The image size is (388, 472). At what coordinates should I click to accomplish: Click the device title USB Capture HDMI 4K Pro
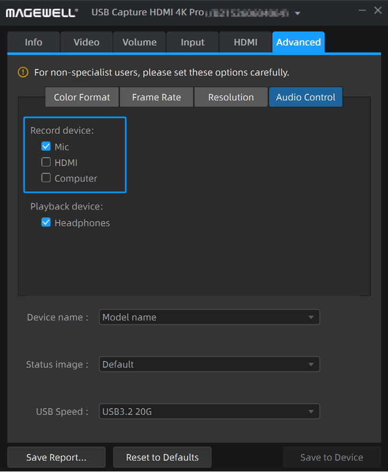(x=148, y=12)
